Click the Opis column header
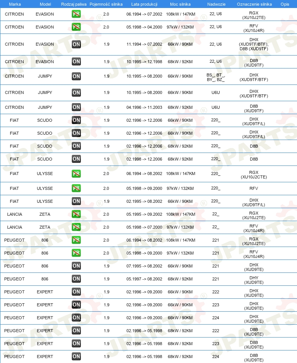This screenshot has height=363, width=297. (285, 4)
